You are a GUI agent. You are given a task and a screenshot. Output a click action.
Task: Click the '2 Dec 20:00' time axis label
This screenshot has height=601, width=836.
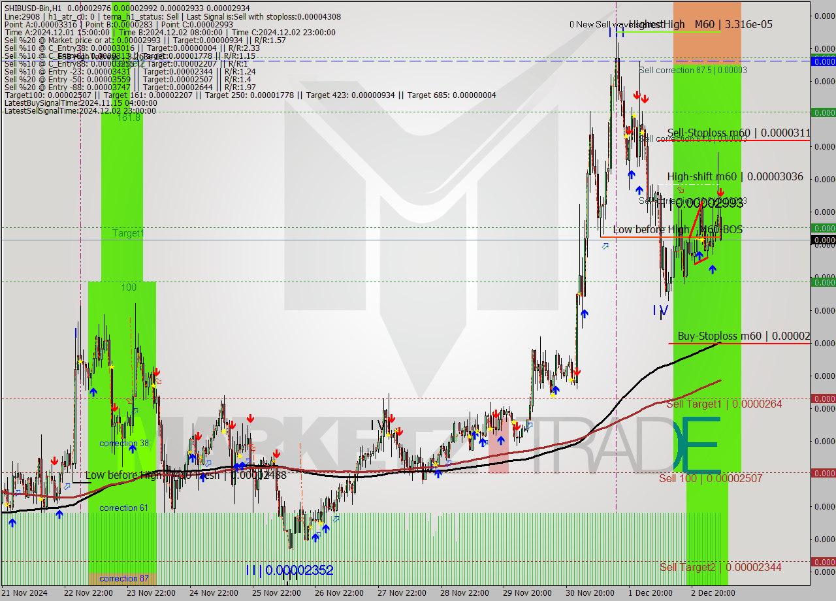coord(713,593)
